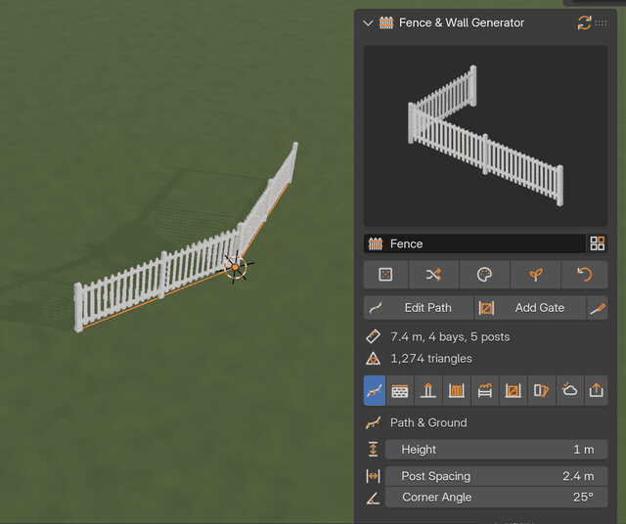Screen dimensions: 626x524
Task: Click the plant sprout icon button
Action: point(536,275)
